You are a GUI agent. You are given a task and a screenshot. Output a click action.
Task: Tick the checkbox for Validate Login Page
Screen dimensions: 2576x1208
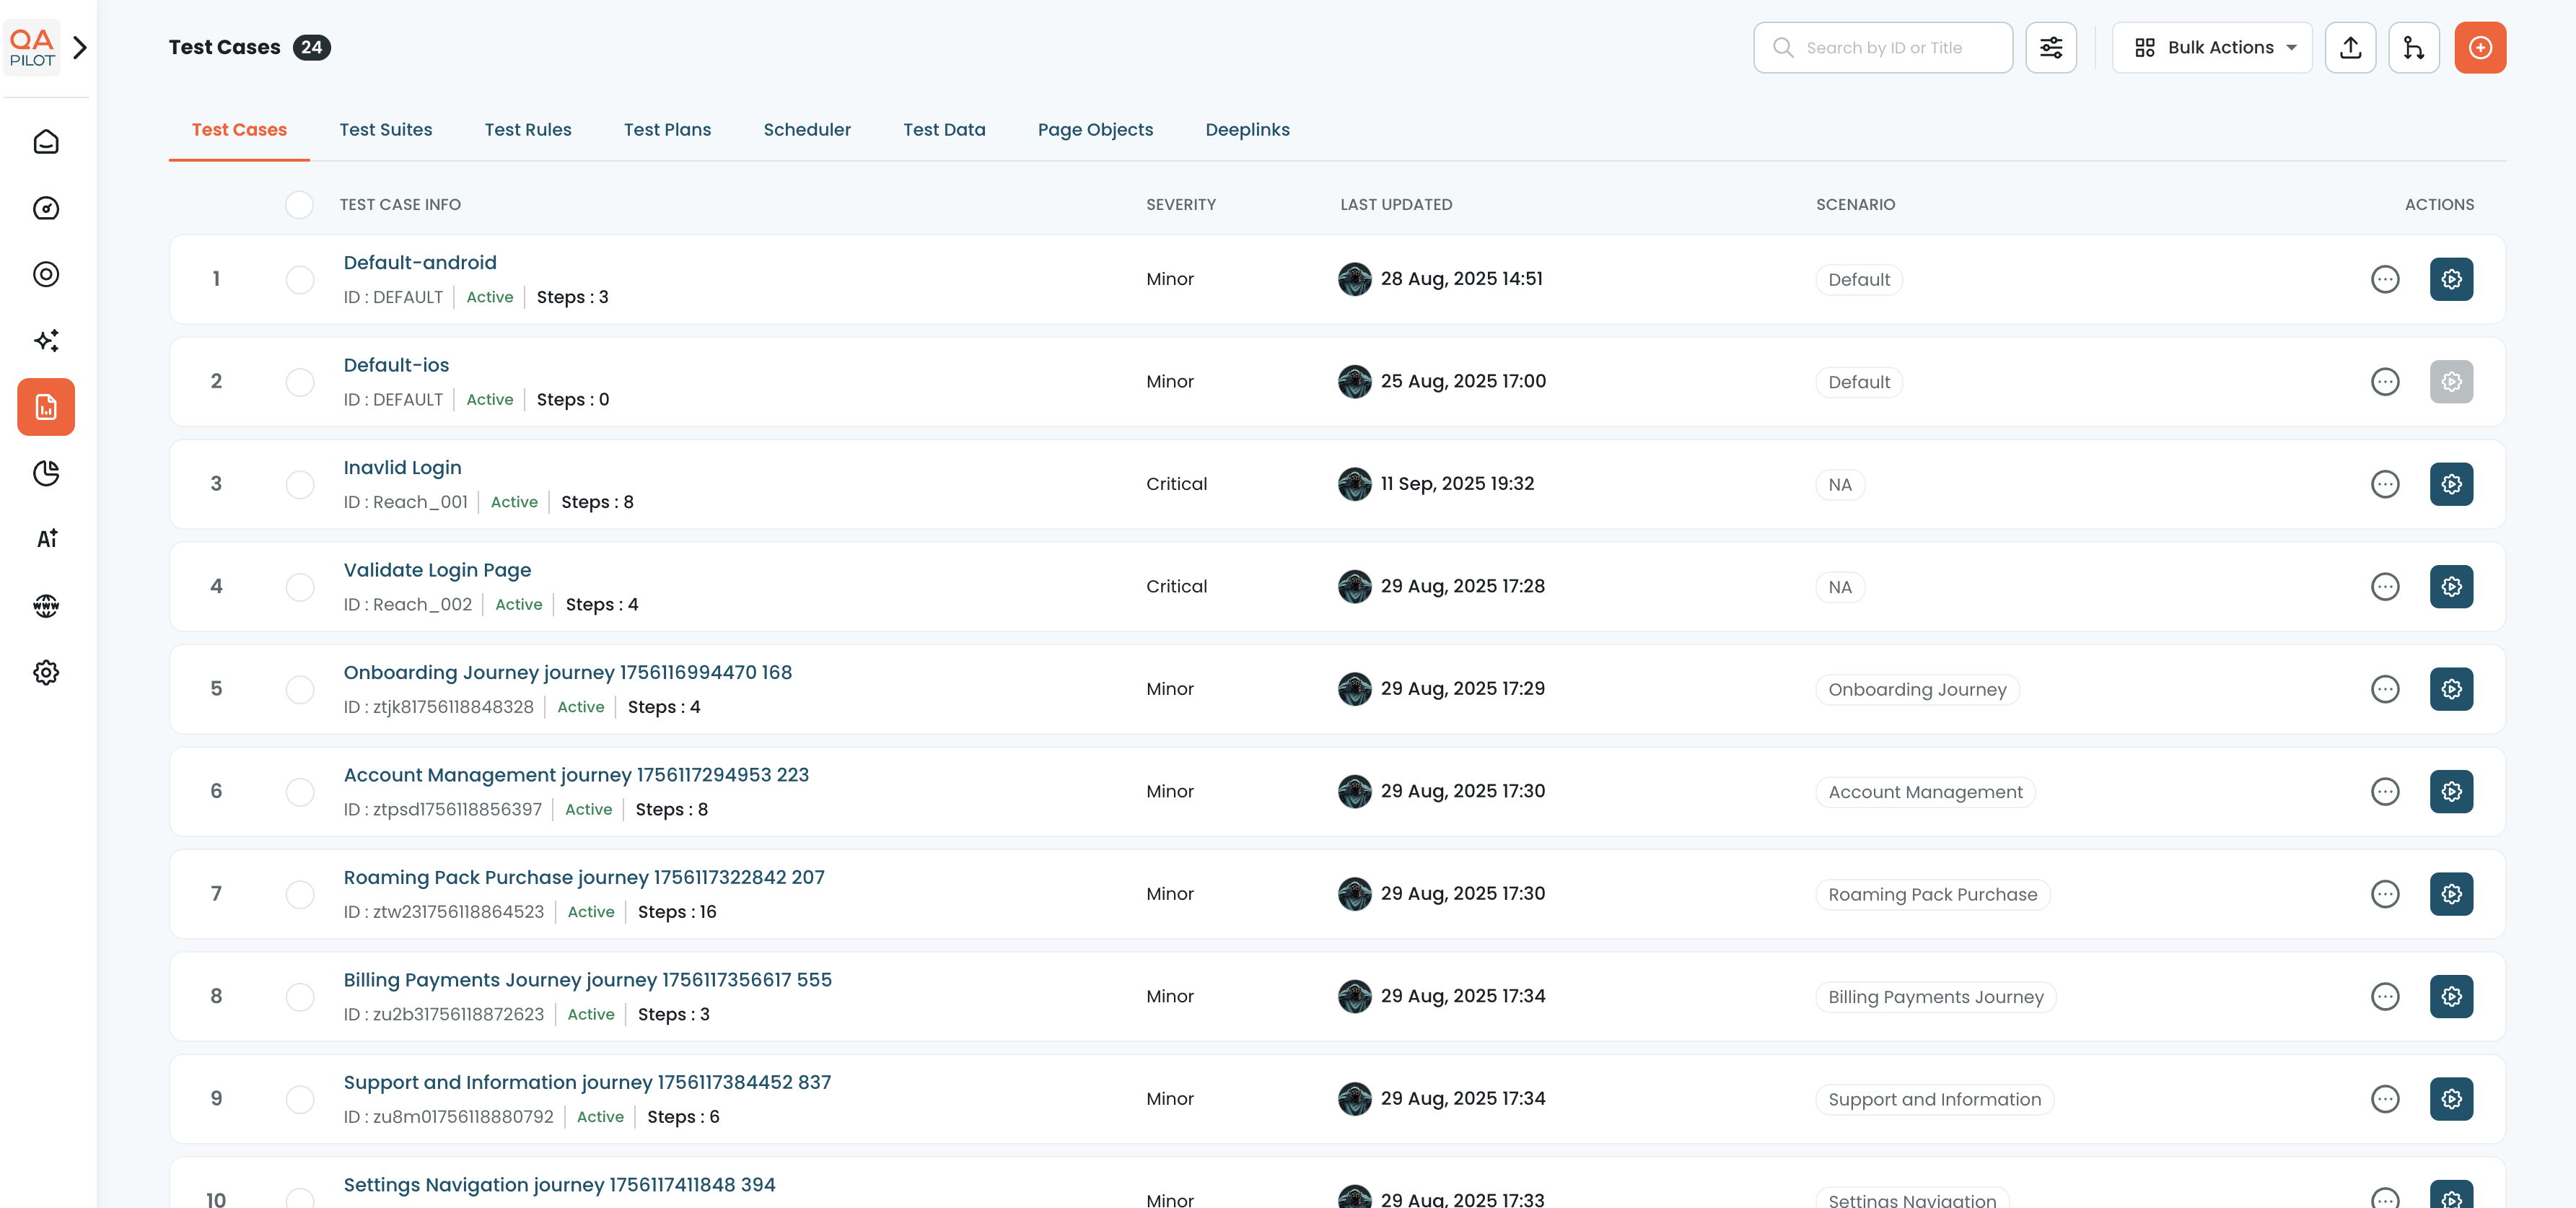[300, 587]
